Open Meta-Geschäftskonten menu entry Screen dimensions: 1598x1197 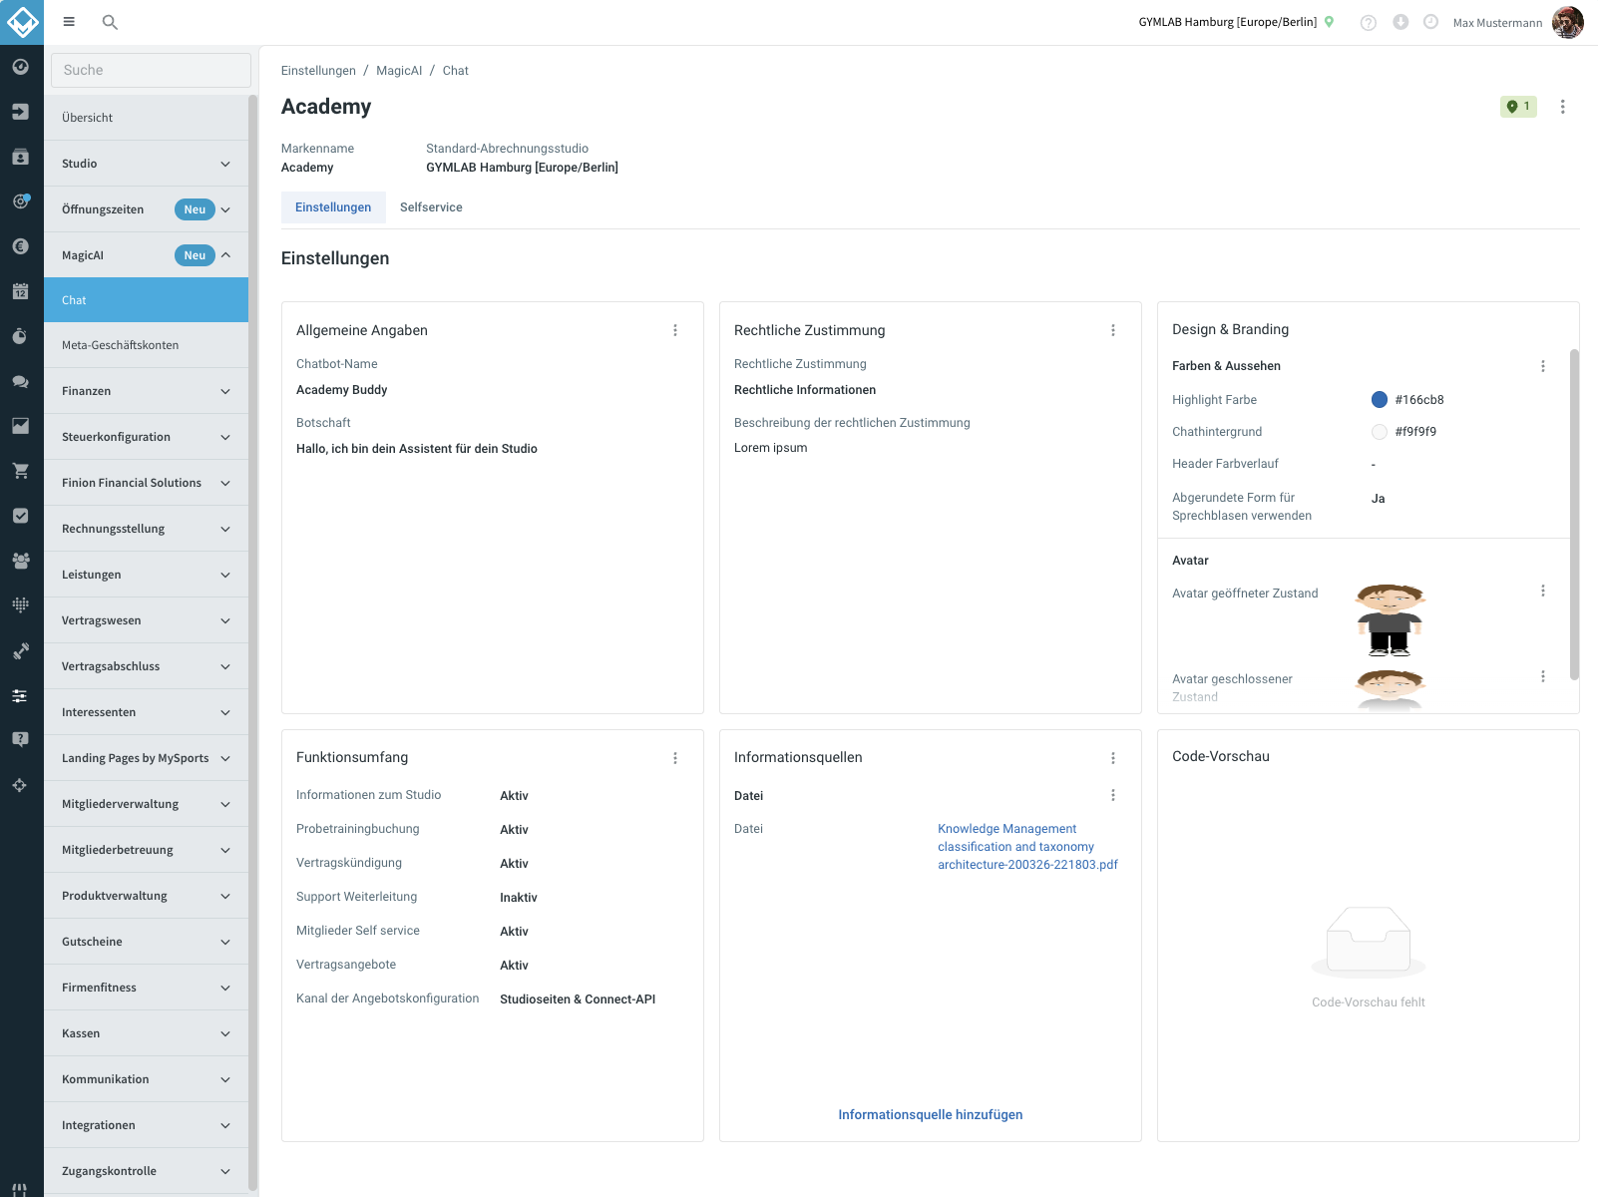[146, 345]
